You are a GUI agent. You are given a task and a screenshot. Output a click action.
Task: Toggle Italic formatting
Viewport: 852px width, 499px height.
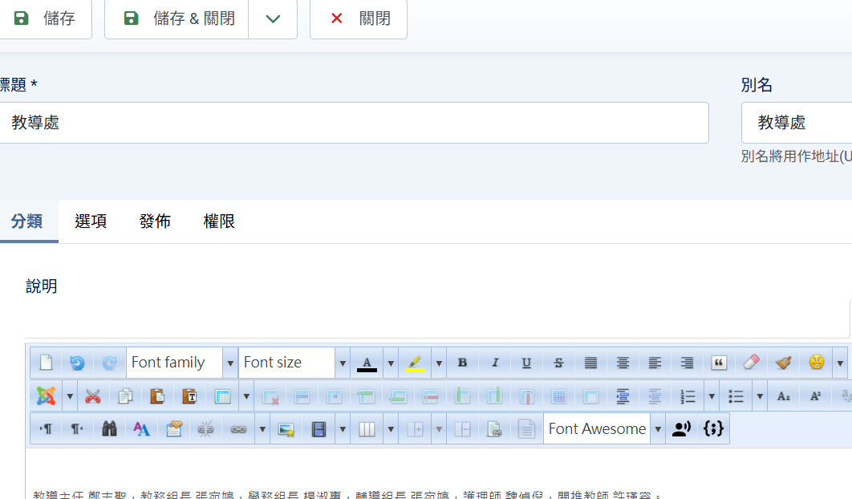(494, 363)
